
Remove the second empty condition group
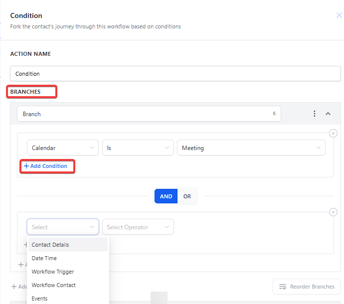point(333,212)
